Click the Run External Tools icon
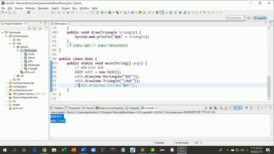Viewport: 274px width, 154px height. click(117, 12)
